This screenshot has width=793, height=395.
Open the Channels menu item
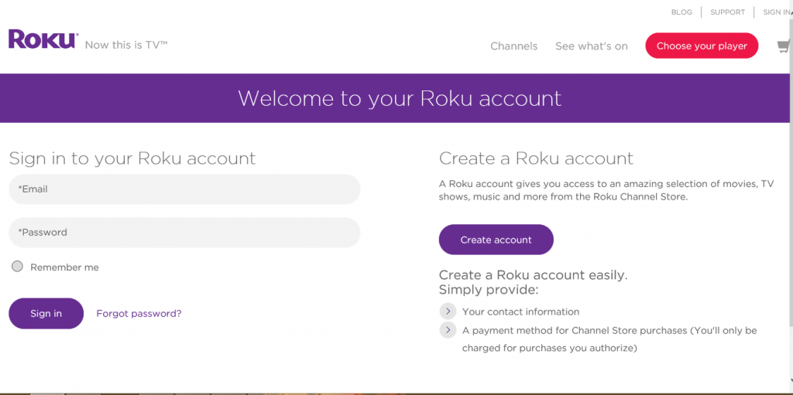point(513,46)
